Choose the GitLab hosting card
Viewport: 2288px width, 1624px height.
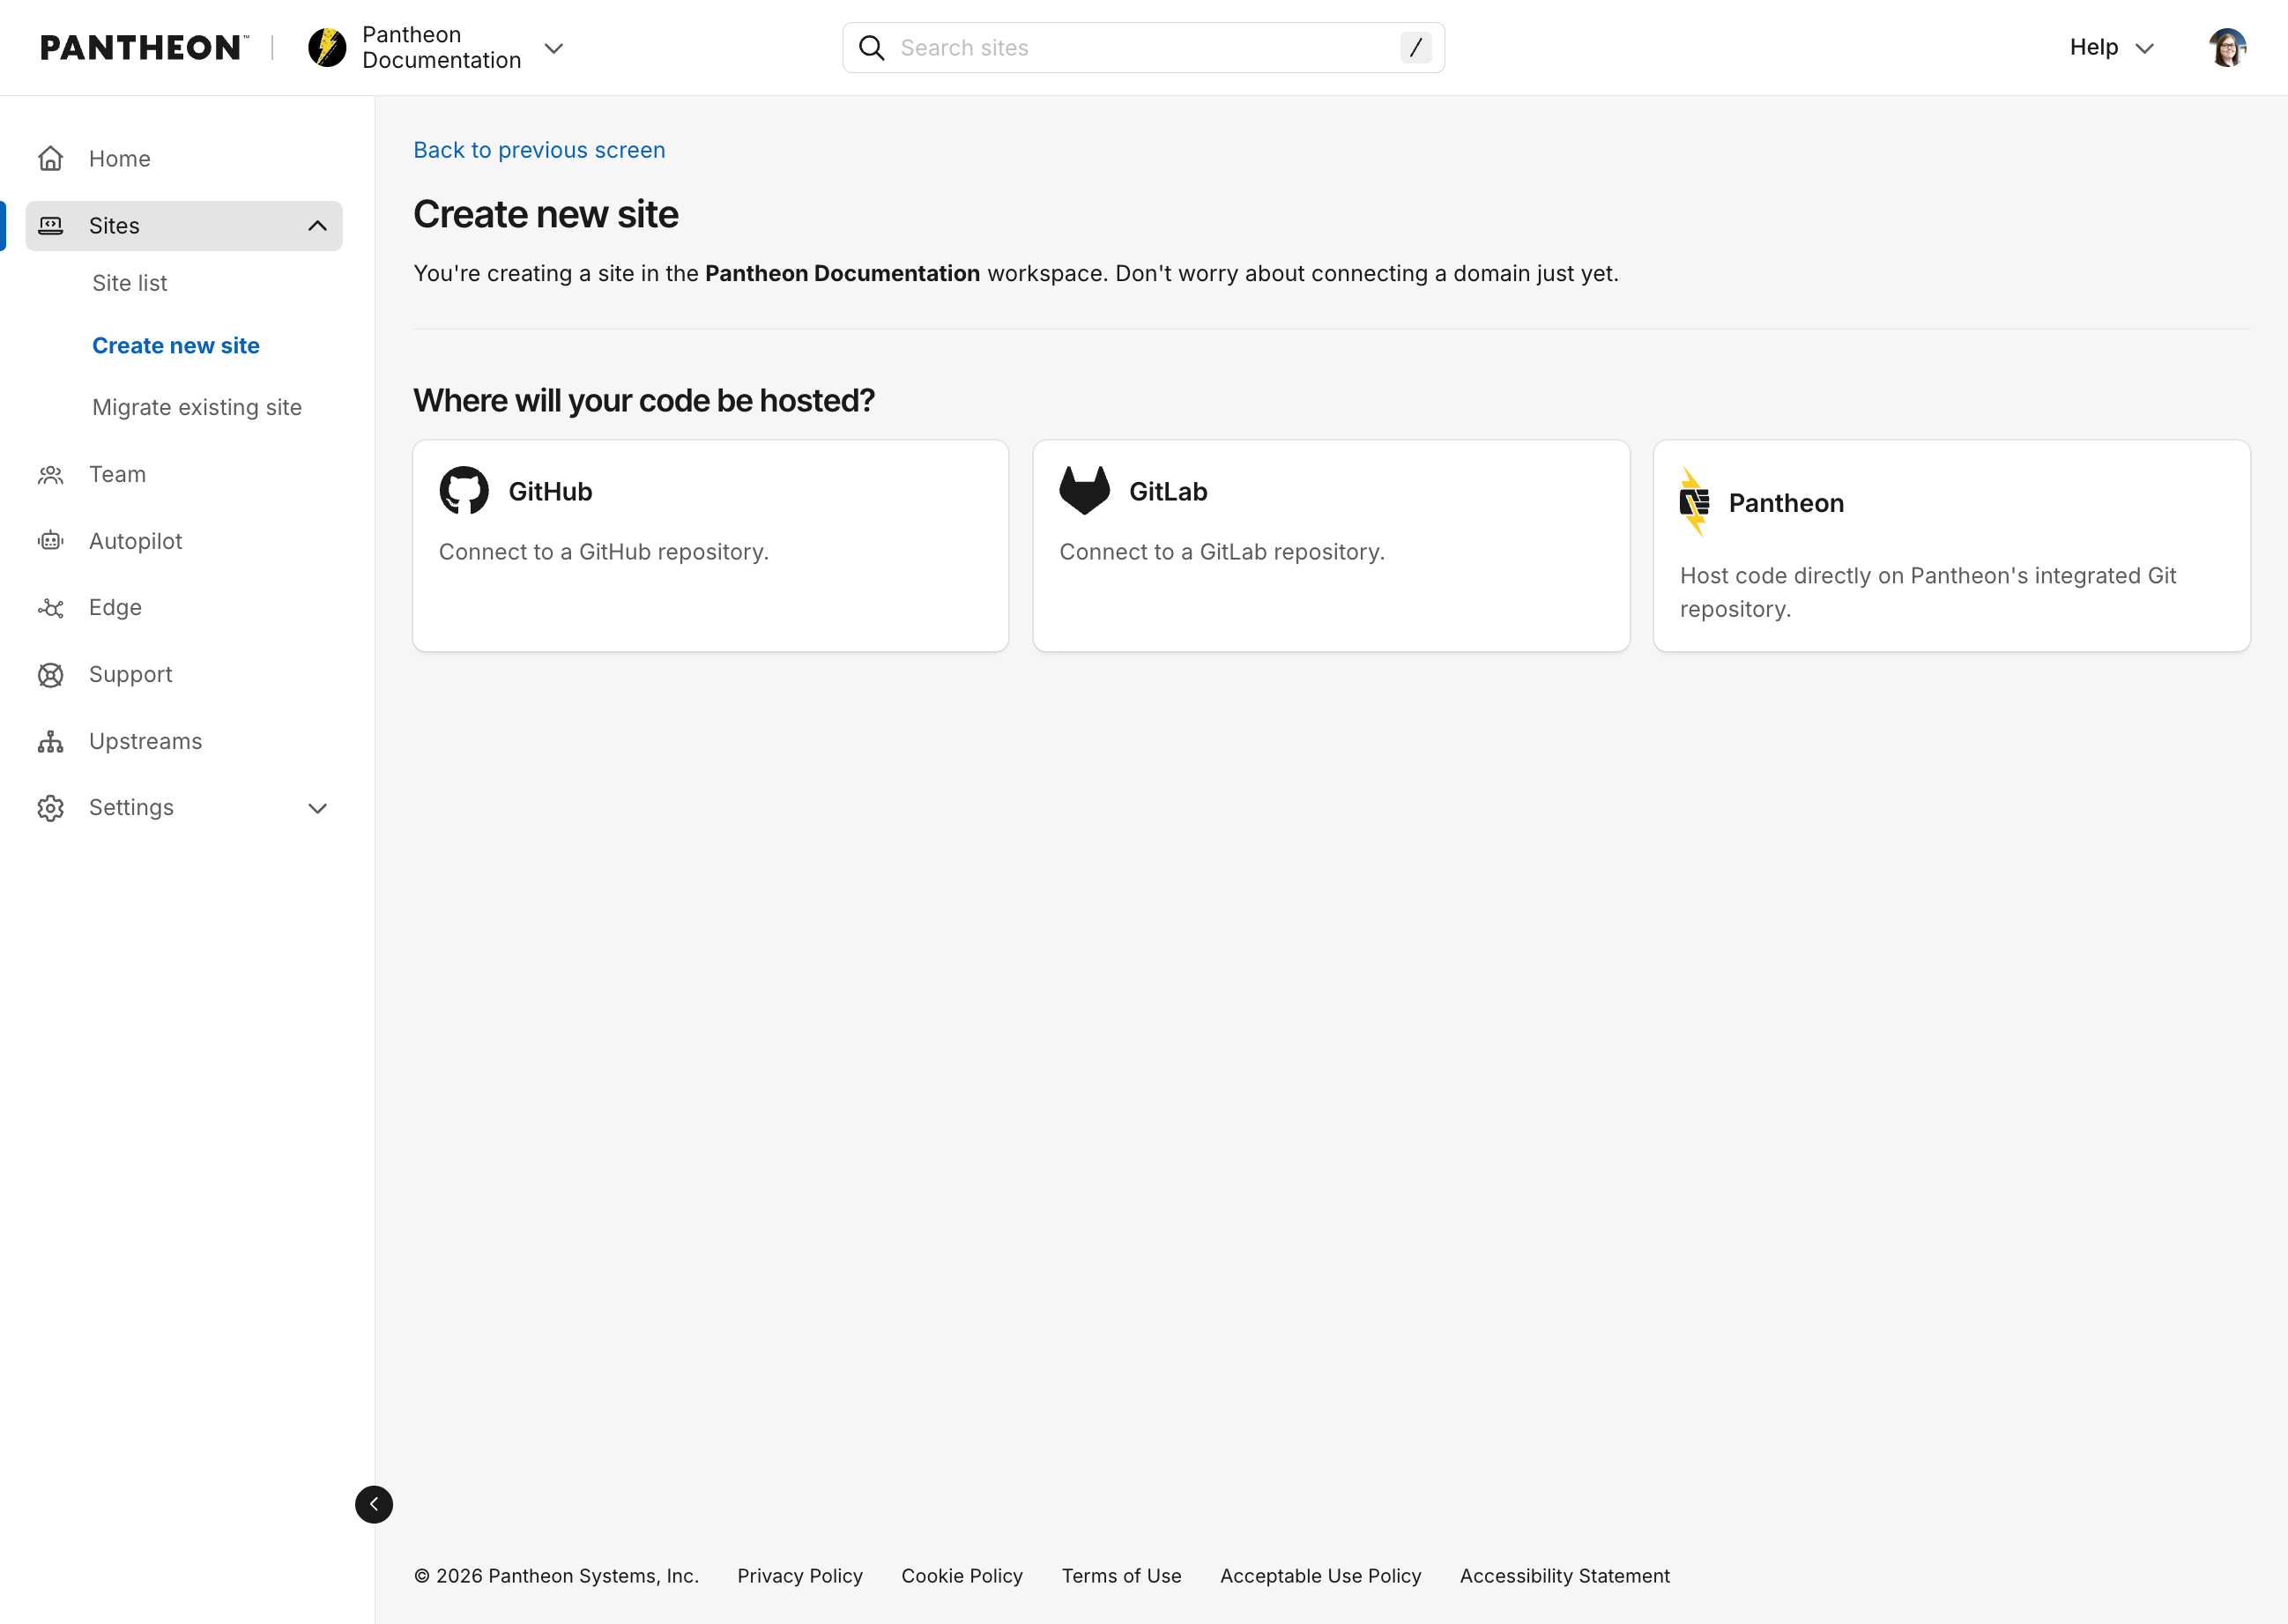pyautogui.click(x=1331, y=546)
